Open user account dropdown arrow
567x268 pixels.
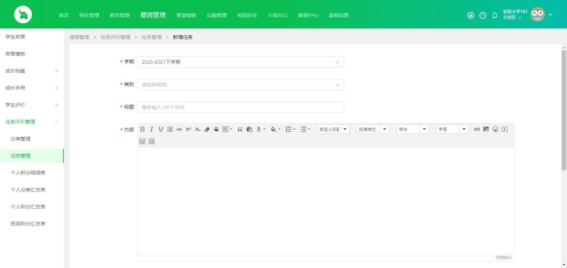point(550,15)
